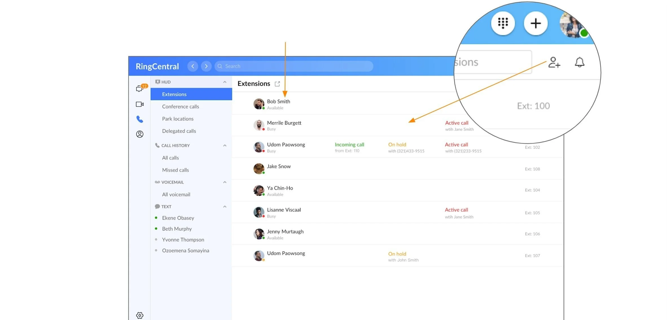This screenshot has height=320, width=667.
Task: Click the add extension person icon
Action: pos(554,62)
